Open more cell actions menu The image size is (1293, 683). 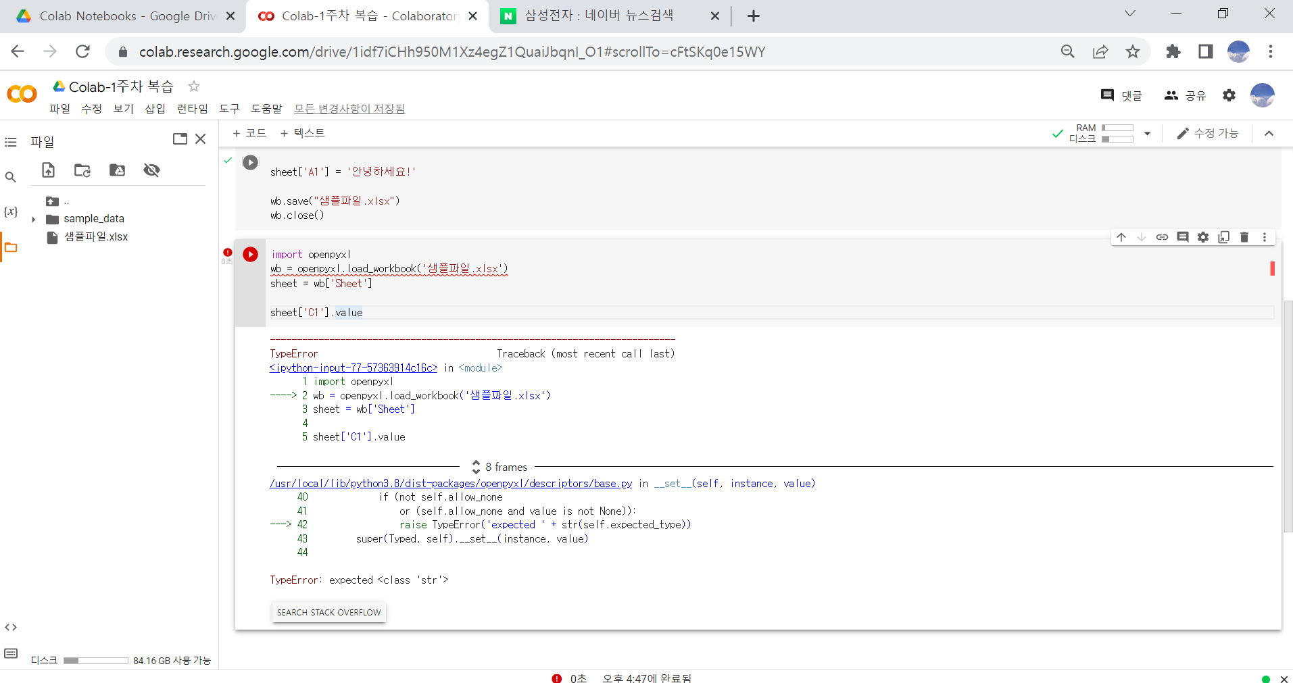(1265, 237)
